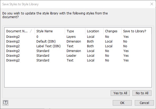
Task: Click 'Dimension' type in Default (DIN) row
Action: [x=74, y=41]
